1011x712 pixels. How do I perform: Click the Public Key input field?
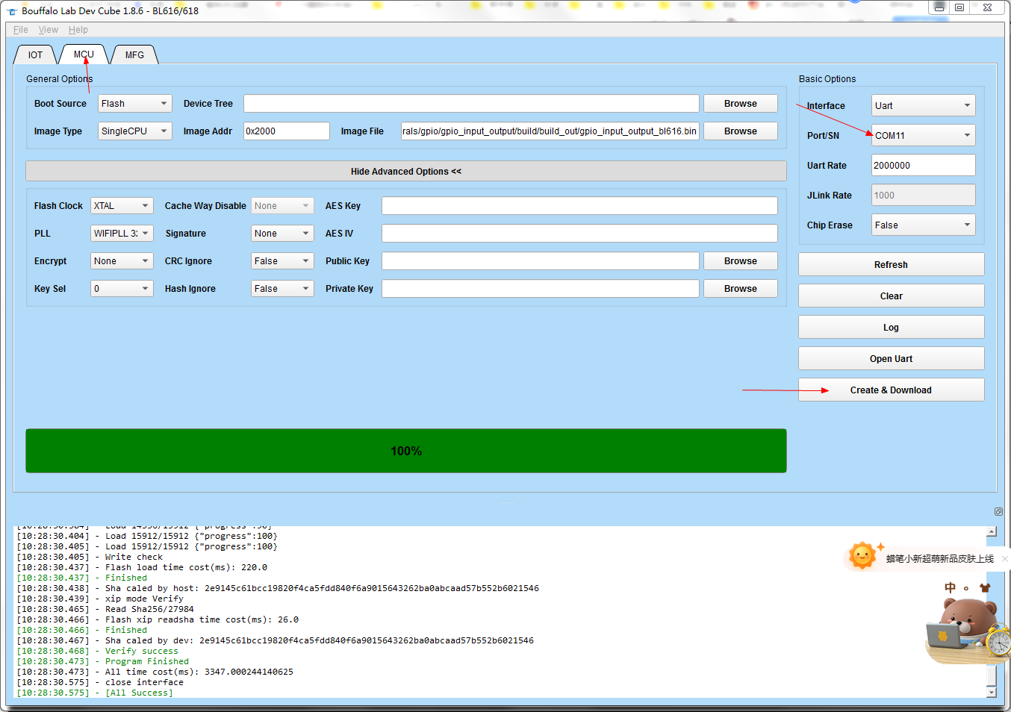541,261
